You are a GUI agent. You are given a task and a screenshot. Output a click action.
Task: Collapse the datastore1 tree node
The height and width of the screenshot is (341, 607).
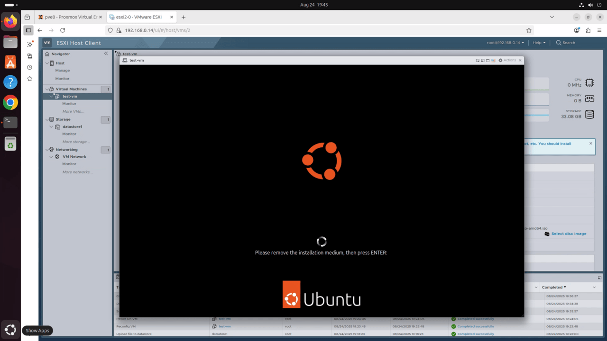(x=52, y=126)
